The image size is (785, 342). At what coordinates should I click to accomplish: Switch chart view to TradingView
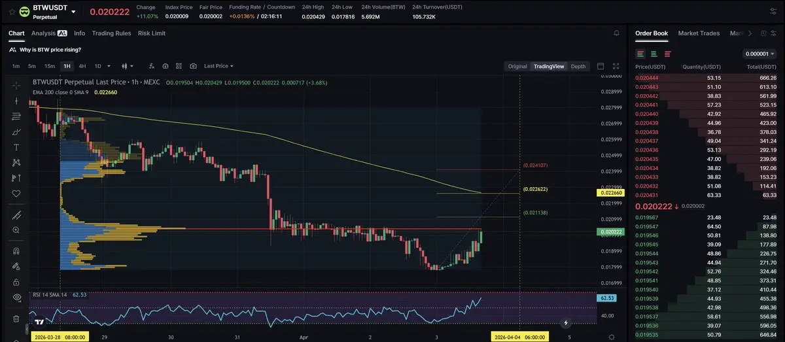548,66
